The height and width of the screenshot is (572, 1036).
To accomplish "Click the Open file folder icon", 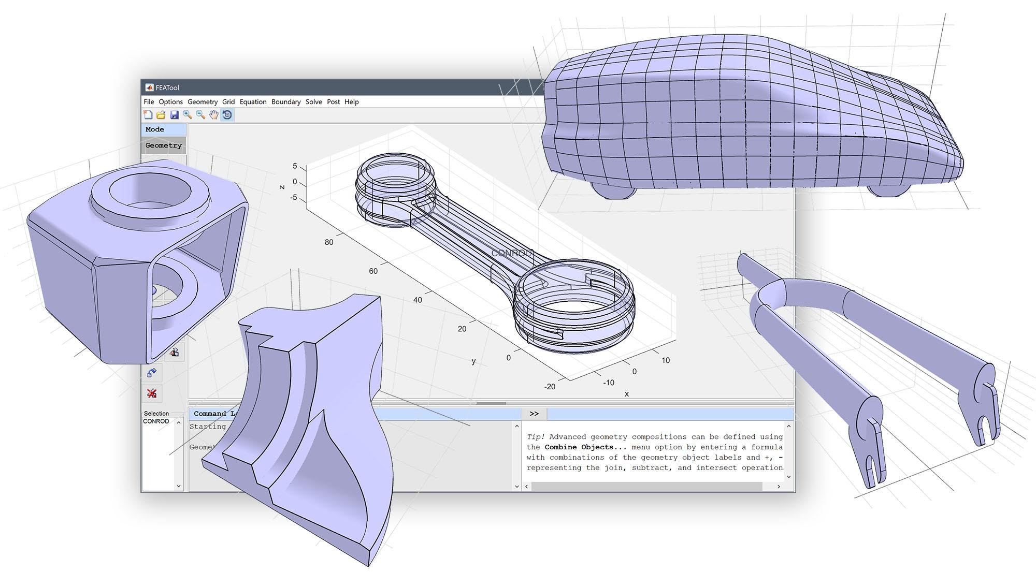I will click(x=161, y=115).
